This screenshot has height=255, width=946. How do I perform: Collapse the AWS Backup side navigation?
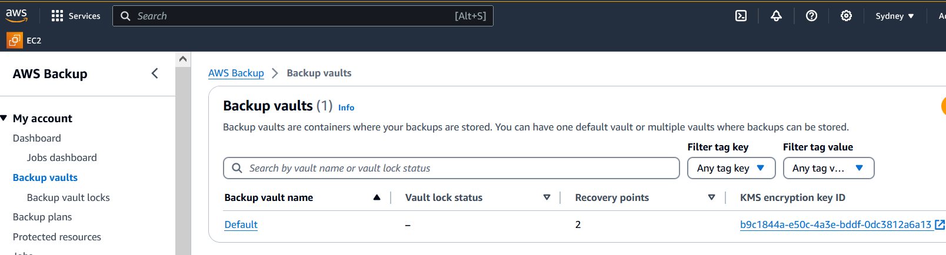coord(155,73)
